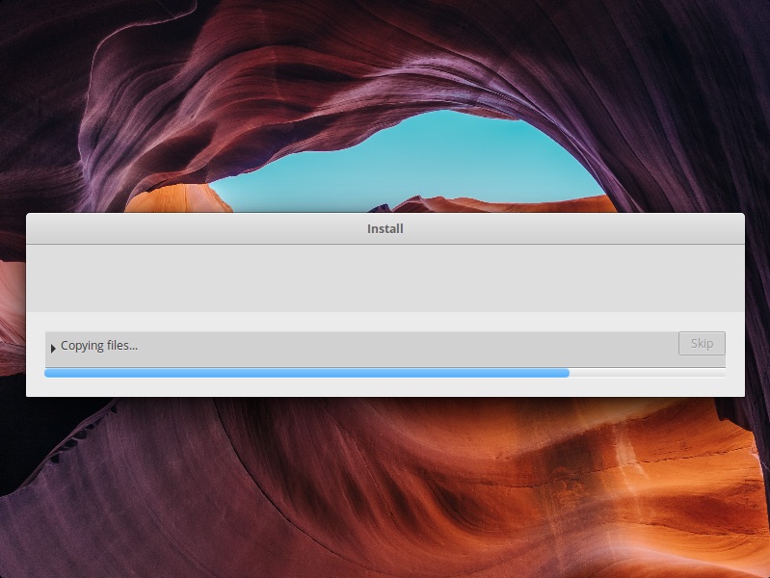The width and height of the screenshot is (770, 578).
Task: Click the blue installation progress bar
Action: click(x=385, y=373)
